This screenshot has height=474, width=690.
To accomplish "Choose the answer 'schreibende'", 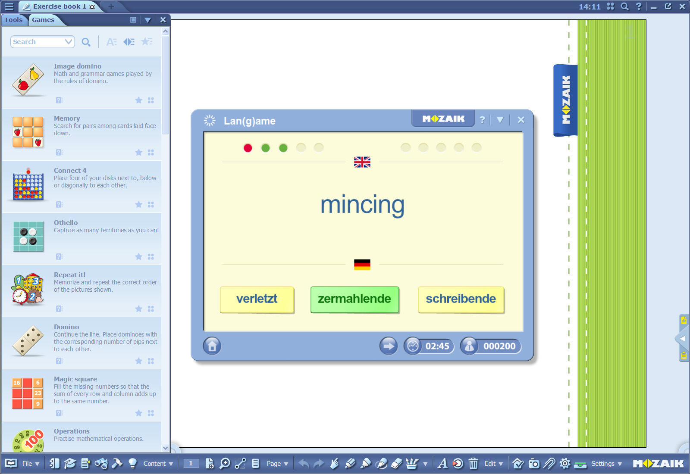I will (x=461, y=299).
